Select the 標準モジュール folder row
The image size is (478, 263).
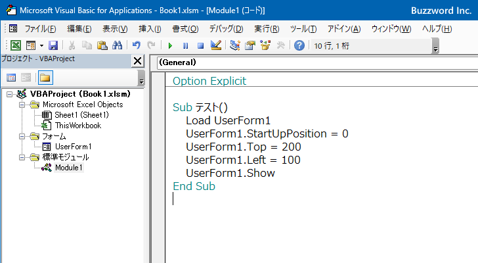click(x=65, y=157)
